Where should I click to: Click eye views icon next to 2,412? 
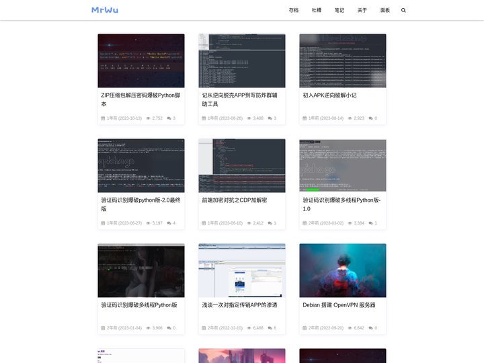[249, 223]
